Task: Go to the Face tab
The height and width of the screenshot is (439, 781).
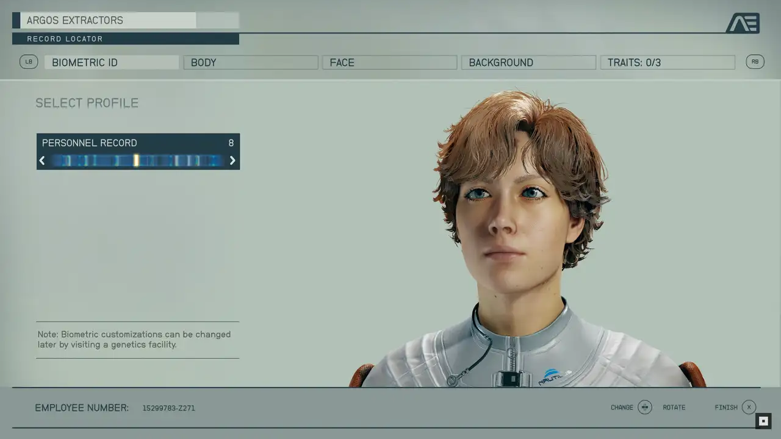Action: pos(389,62)
